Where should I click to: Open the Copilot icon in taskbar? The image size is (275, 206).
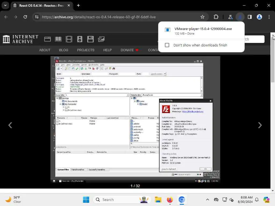pos(266,200)
